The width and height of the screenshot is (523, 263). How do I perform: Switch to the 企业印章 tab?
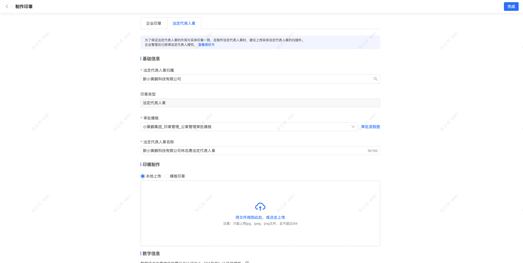pos(154,23)
